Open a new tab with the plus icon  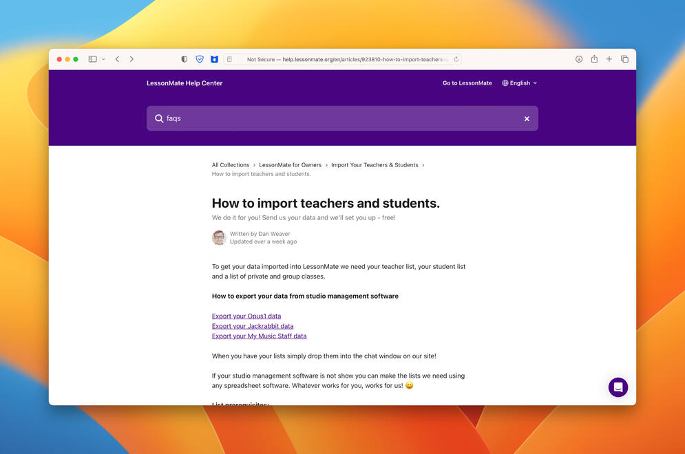[609, 59]
